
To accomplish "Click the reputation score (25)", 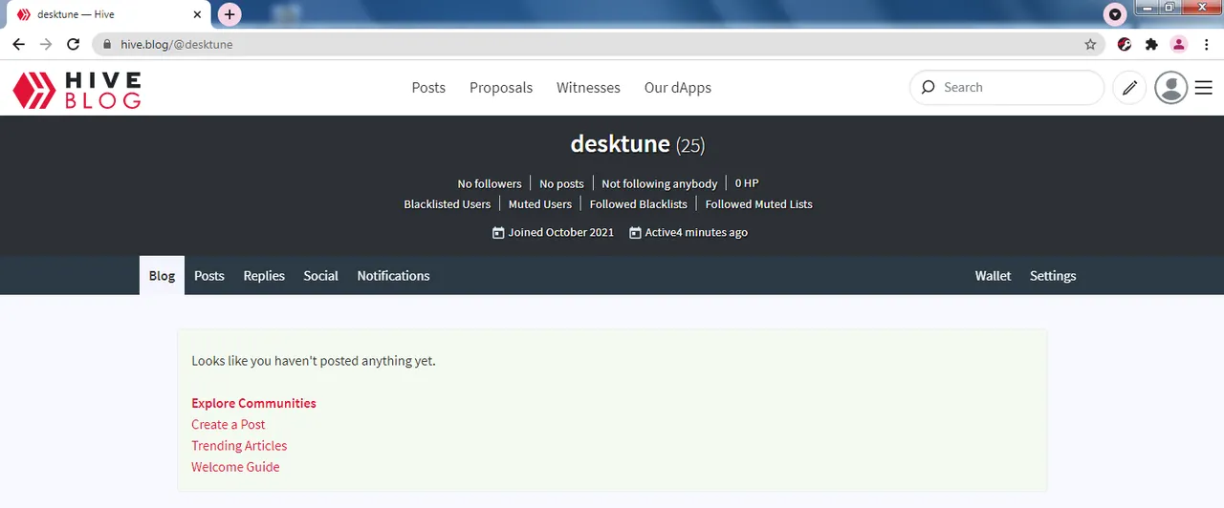I will (x=690, y=145).
